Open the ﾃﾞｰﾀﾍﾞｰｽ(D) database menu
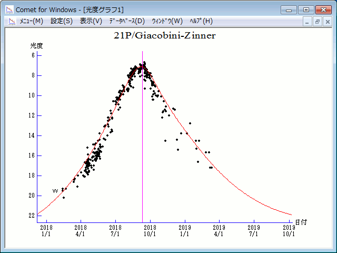 pos(126,21)
